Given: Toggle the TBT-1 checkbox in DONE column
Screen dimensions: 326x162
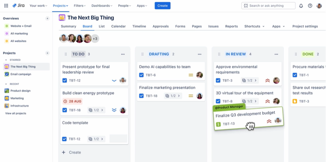Looking at the screenshot, I should tap(295, 75).
